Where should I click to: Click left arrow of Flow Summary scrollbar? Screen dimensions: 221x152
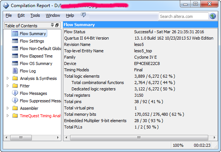pyautogui.click(x=66, y=137)
